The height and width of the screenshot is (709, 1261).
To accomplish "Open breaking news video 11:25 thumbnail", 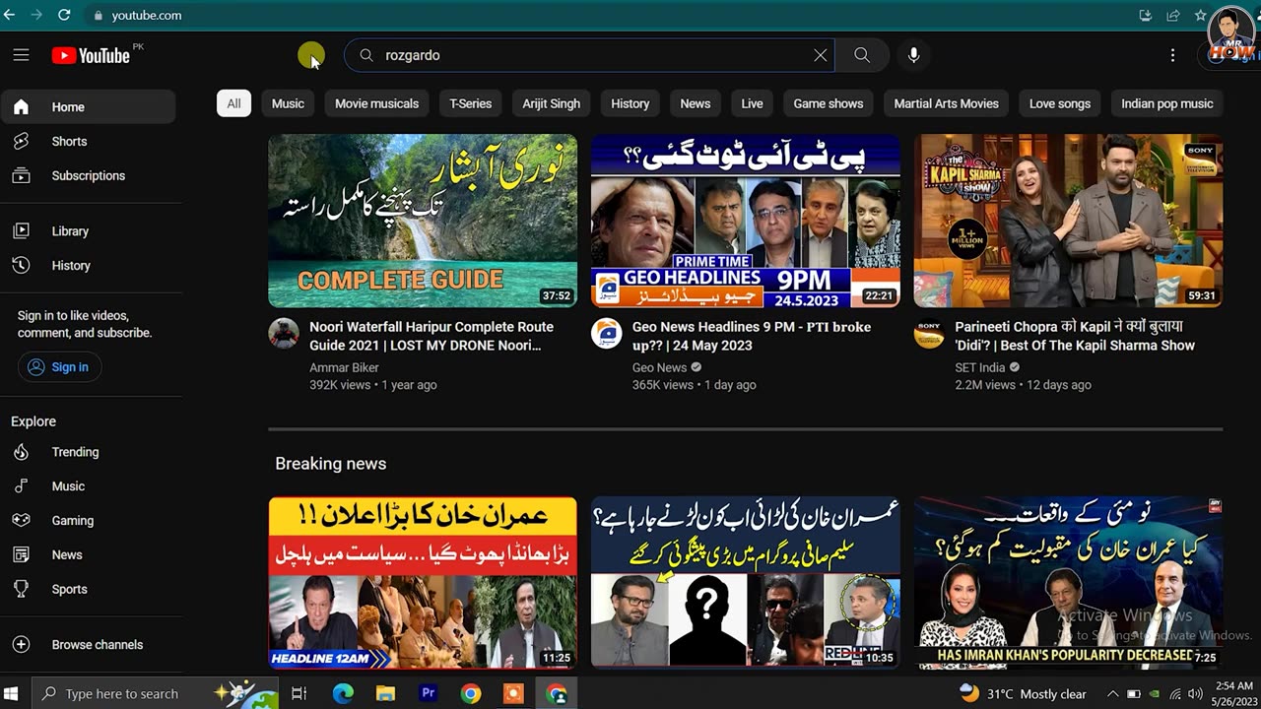I will [423, 583].
